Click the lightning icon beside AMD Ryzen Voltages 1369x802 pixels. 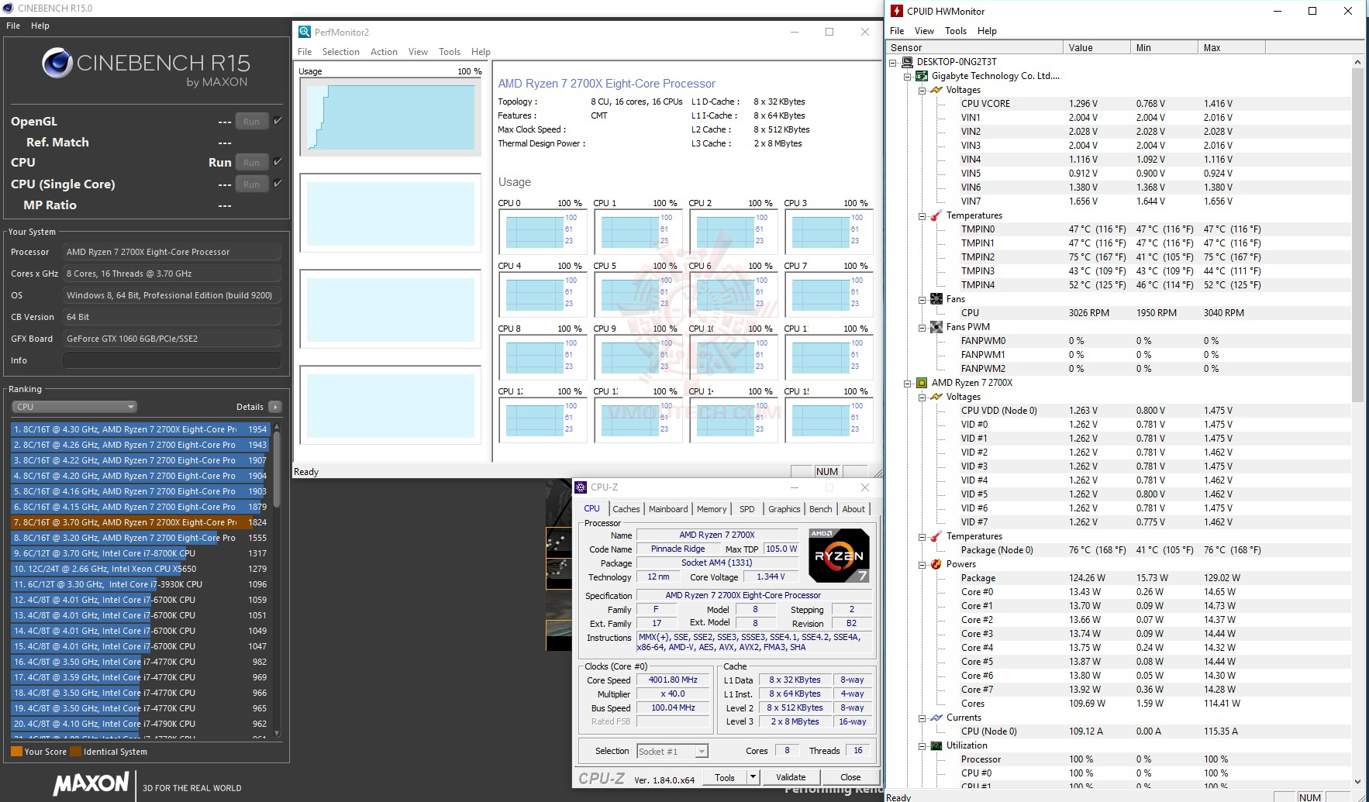pos(936,397)
